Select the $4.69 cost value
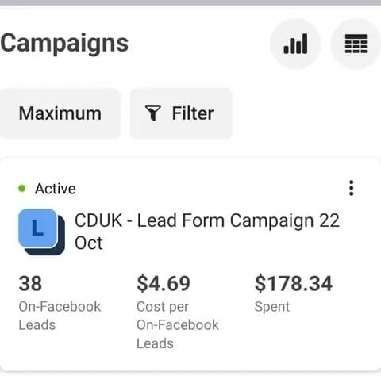 point(164,284)
